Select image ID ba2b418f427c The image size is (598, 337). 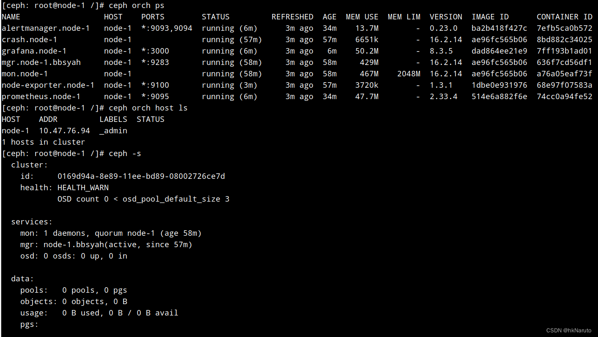click(499, 28)
